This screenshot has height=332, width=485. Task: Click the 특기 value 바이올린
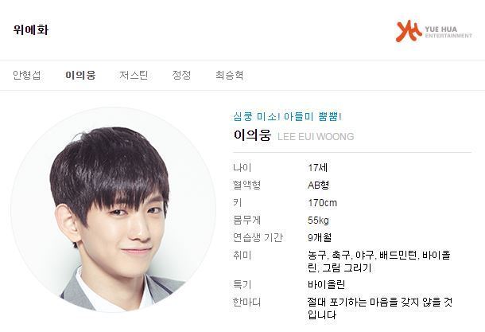click(326, 284)
